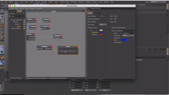Click the orange magnet snap icon

point(2,57)
